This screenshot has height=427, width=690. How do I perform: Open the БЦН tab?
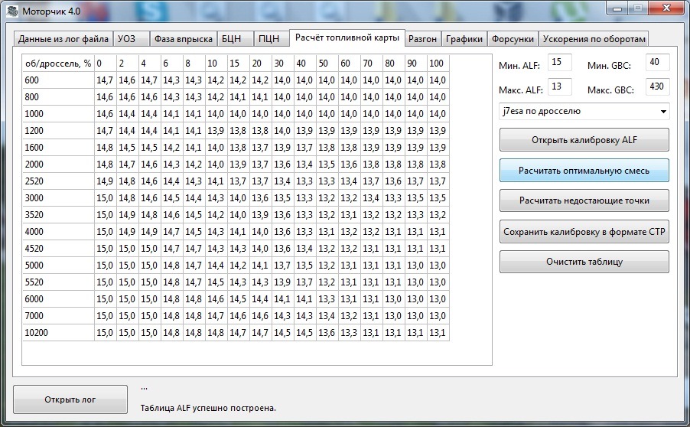point(235,39)
